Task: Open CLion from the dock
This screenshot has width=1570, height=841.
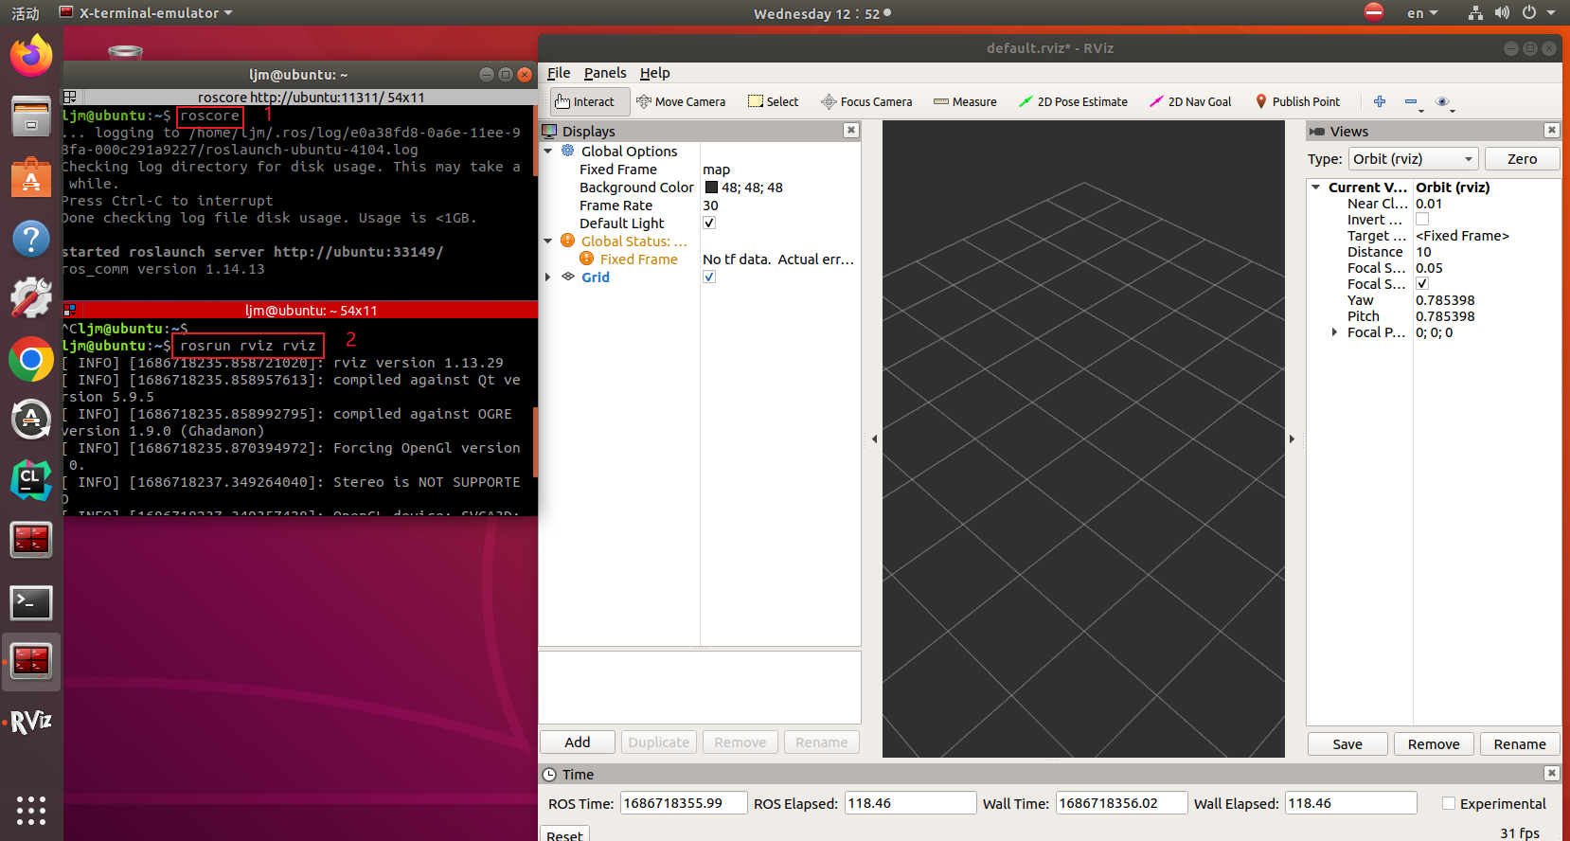Action: pos(31,481)
